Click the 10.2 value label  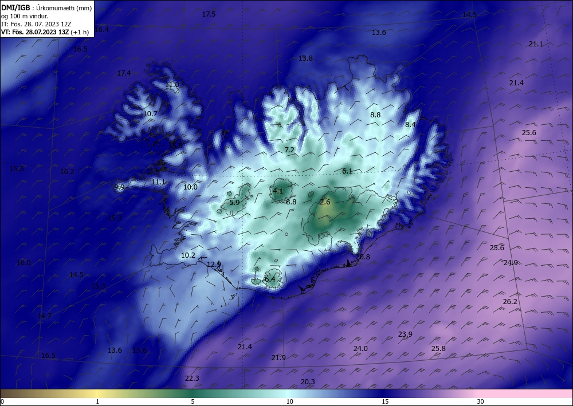[188, 255]
